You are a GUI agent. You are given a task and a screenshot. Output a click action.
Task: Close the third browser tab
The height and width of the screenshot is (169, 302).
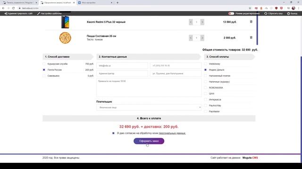point(111,3)
